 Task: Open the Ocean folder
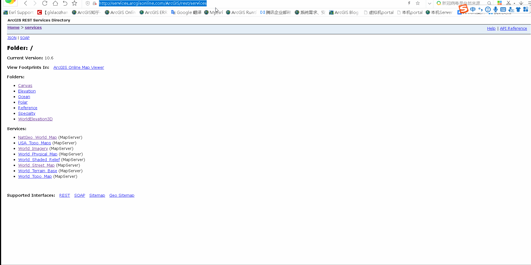click(x=24, y=97)
